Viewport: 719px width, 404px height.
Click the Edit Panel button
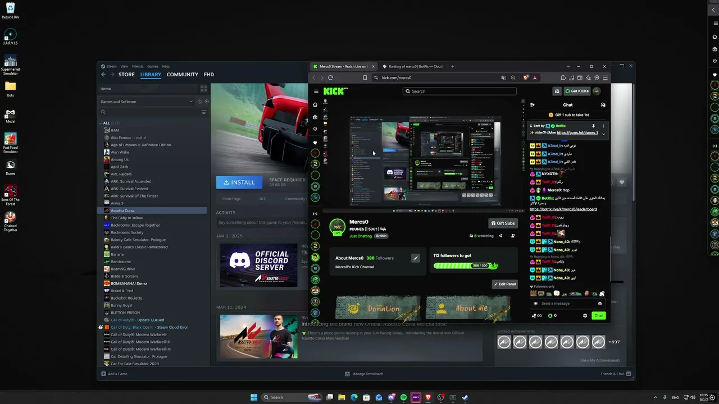pyautogui.click(x=504, y=284)
